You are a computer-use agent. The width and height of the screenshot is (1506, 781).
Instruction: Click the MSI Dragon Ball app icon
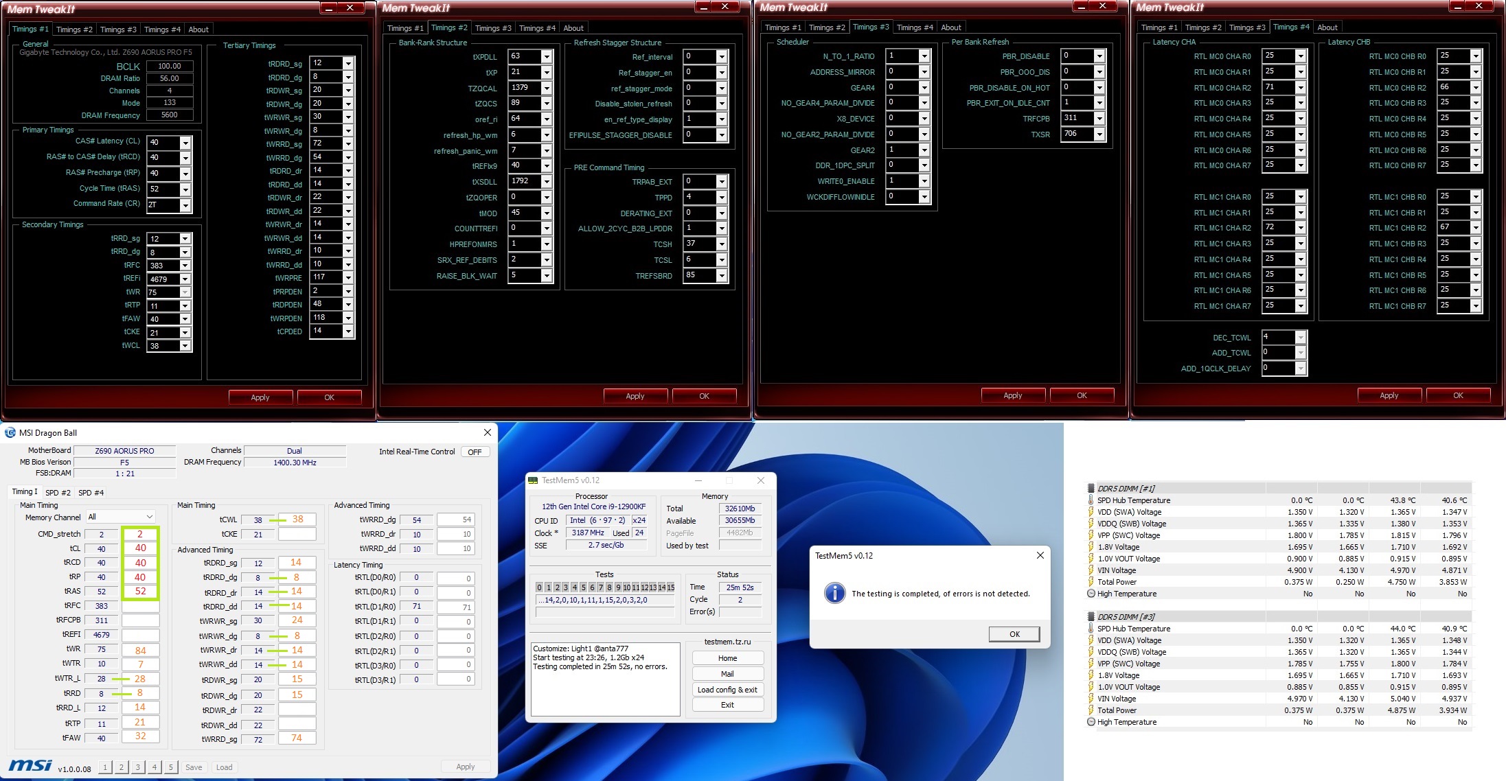[x=10, y=433]
